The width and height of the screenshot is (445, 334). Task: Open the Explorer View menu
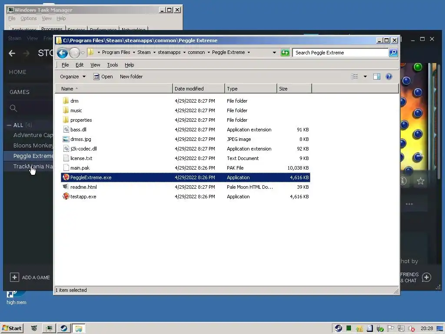(x=95, y=65)
